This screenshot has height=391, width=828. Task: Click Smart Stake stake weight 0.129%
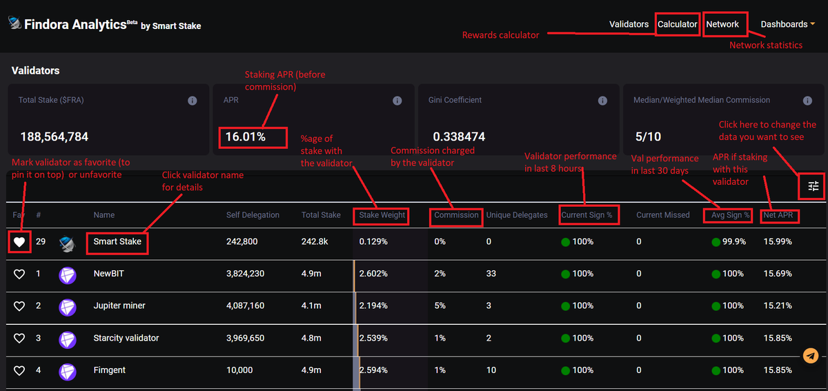pos(373,242)
